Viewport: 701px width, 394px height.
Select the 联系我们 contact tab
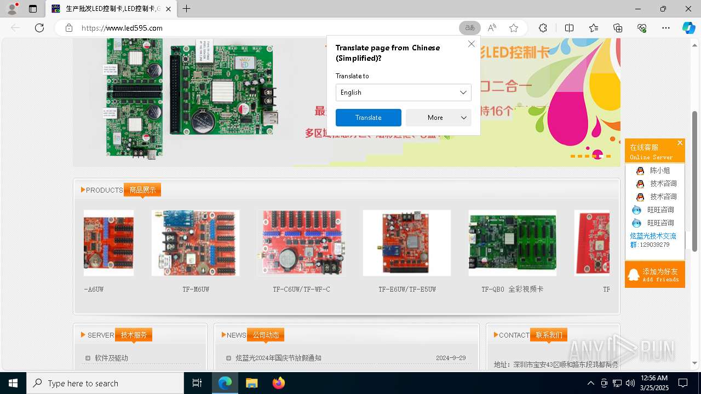pos(549,335)
